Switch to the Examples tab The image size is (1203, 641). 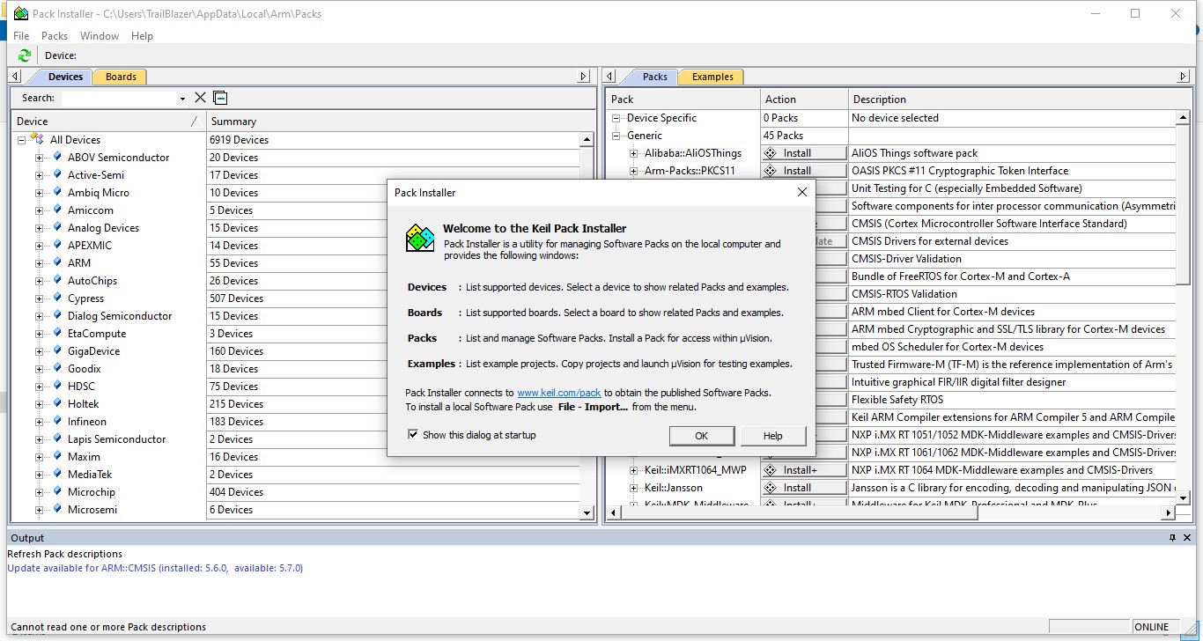pyautogui.click(x=712, y=77)
